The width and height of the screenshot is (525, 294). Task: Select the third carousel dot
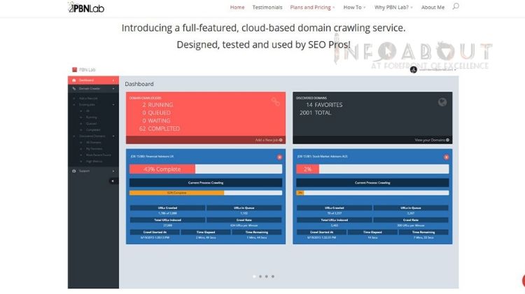(x=267, y=276)
